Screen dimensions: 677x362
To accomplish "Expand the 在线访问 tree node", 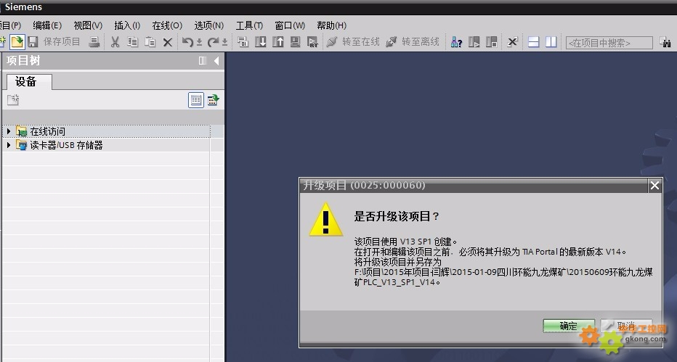I will click(x=9, y=131).
